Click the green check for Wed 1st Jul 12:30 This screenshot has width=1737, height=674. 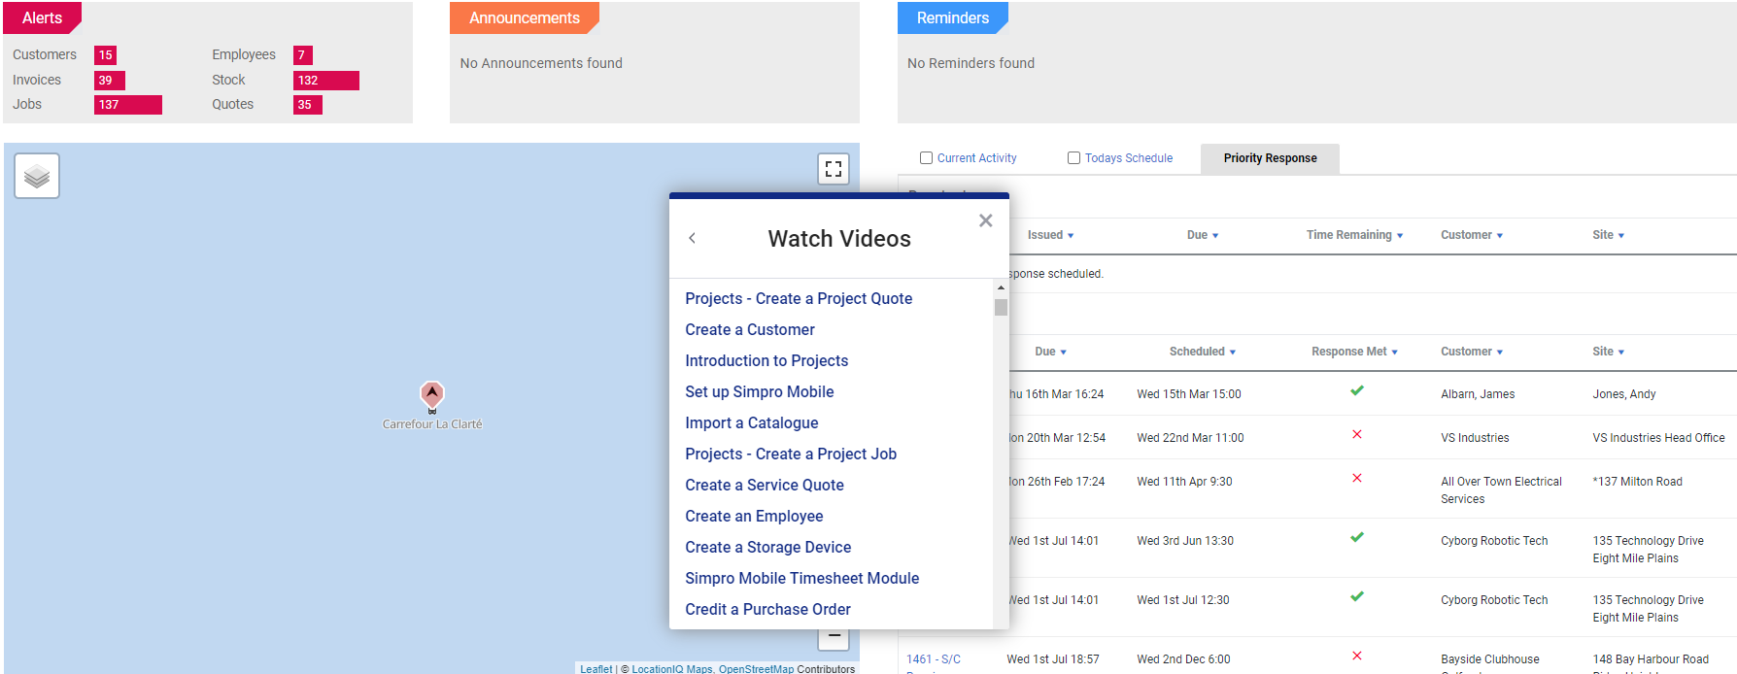pos(1357,596)
